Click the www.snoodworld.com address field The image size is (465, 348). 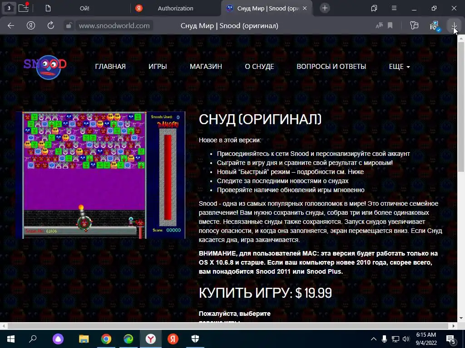tap(114, 26)
